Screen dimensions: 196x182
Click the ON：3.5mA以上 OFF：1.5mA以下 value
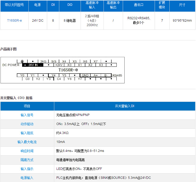point(81,124)
